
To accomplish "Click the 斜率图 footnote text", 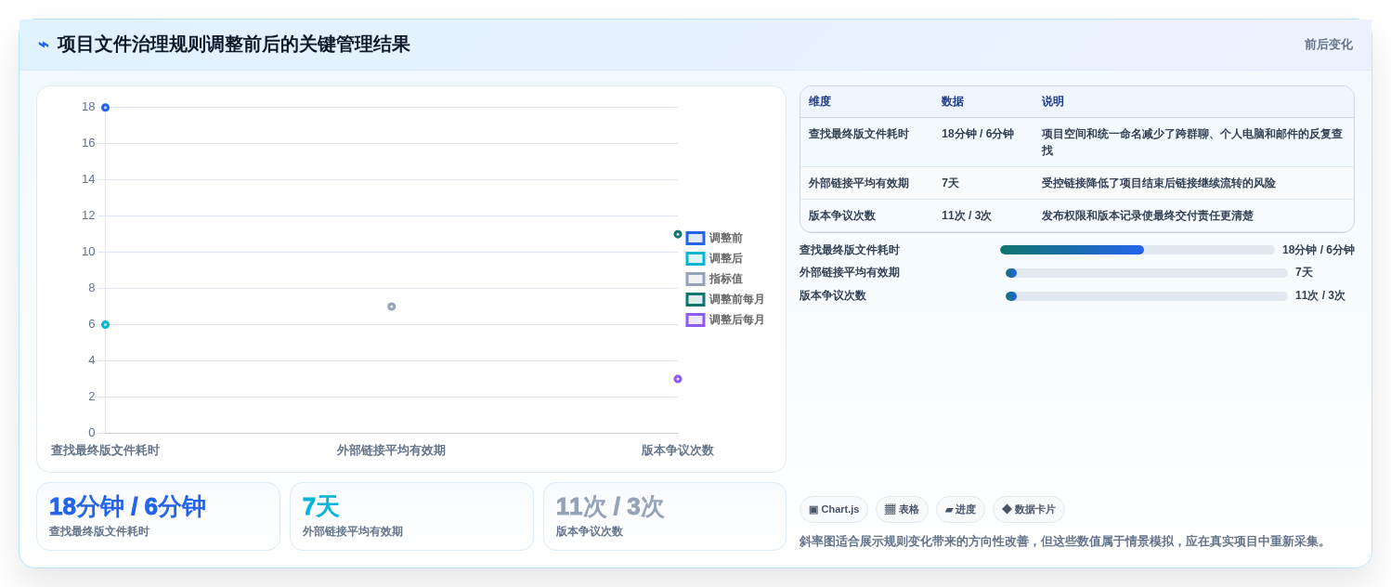I will (x=1065, y=541).
